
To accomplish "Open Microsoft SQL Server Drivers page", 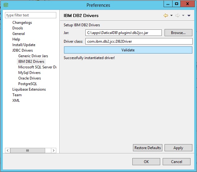I will click(x=37, y=67).
